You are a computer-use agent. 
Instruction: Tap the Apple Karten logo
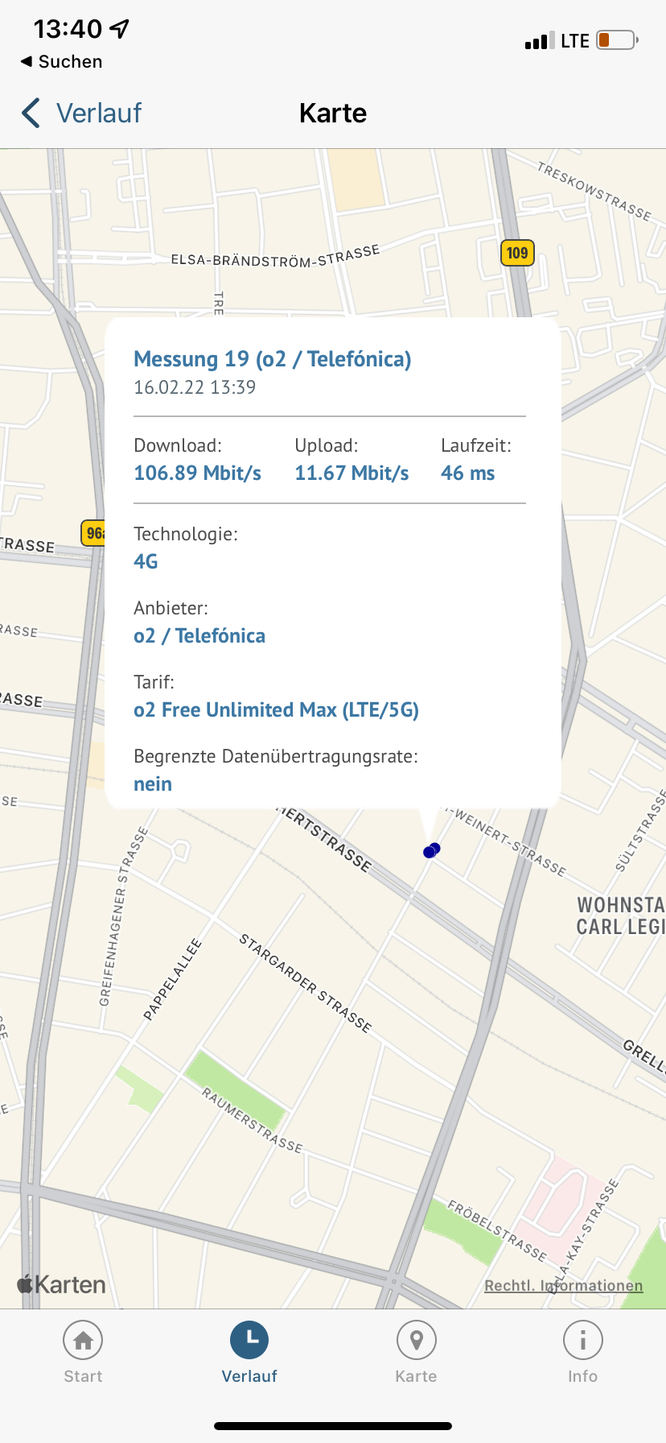(62, 1284)
